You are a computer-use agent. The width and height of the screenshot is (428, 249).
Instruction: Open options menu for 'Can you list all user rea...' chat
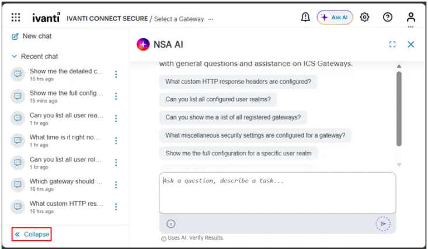tap(116, 118)
